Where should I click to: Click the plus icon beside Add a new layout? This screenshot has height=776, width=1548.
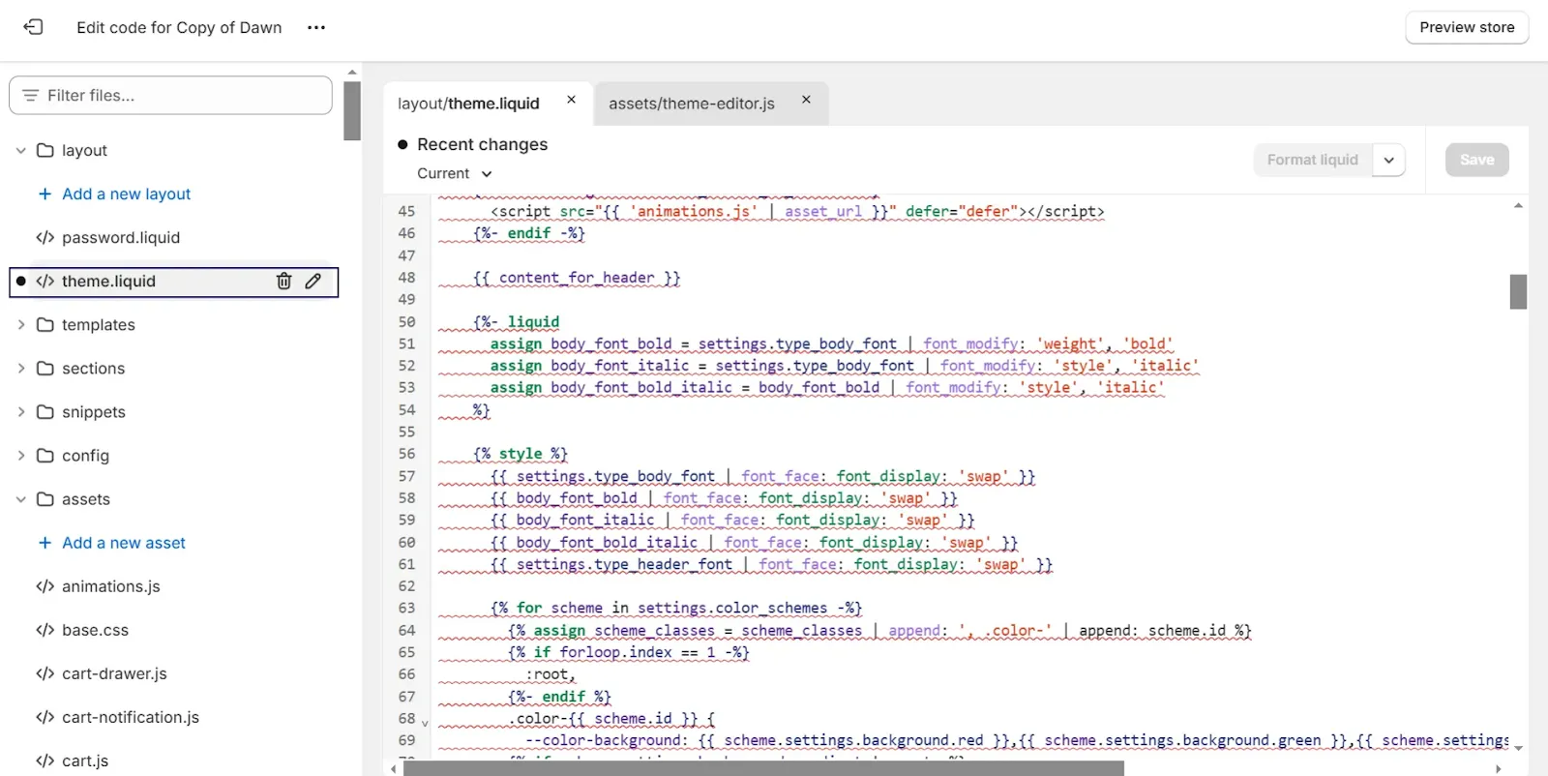tap(45, 194)
